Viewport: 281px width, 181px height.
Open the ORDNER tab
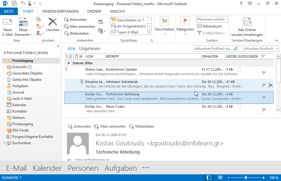94,11
